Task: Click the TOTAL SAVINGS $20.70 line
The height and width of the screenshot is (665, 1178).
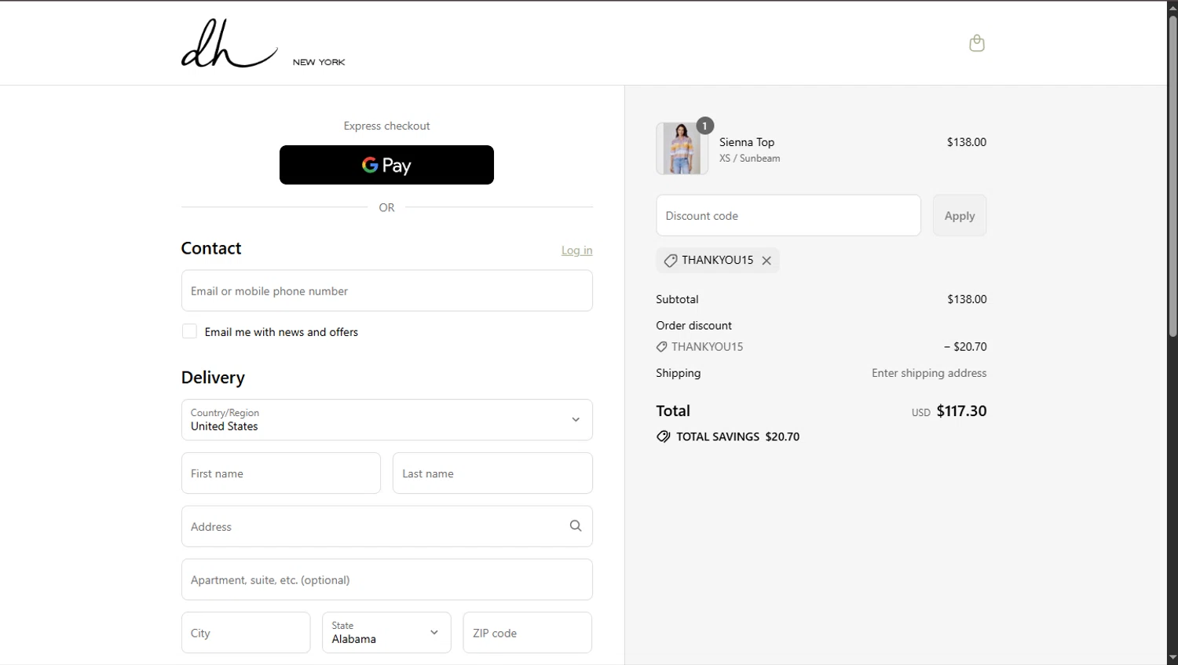Action: (728, 437)
